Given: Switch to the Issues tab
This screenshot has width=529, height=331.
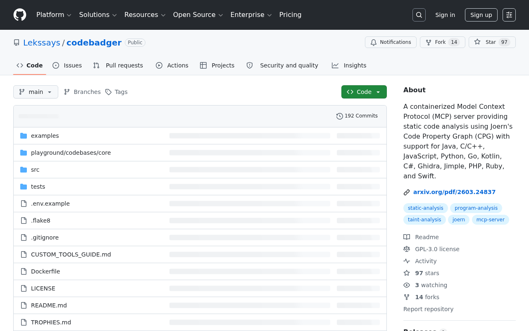Looking at the screenshot, I should pyautogui.click(x=67, y=65).
